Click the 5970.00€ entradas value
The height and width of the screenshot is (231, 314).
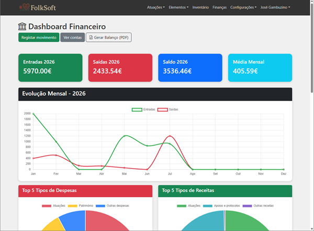pyautogui.click(x=38, y=71)
